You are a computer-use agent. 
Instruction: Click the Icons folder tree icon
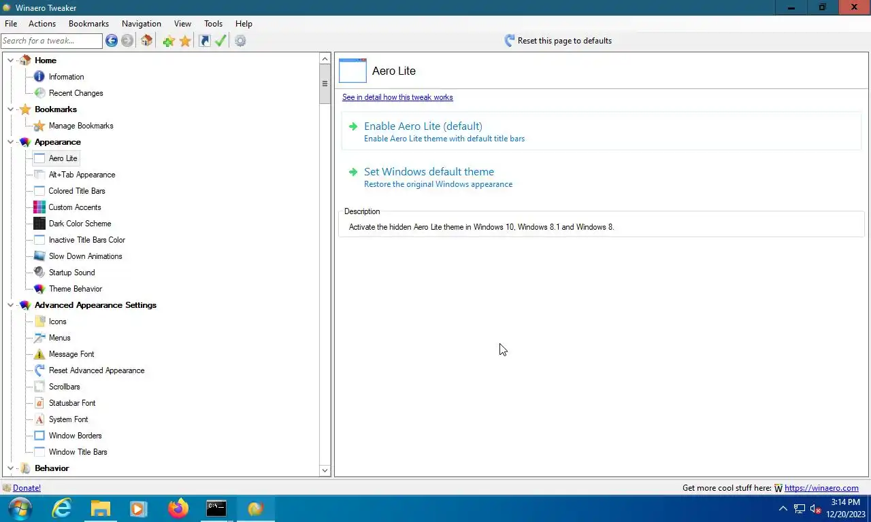(39, 321)
